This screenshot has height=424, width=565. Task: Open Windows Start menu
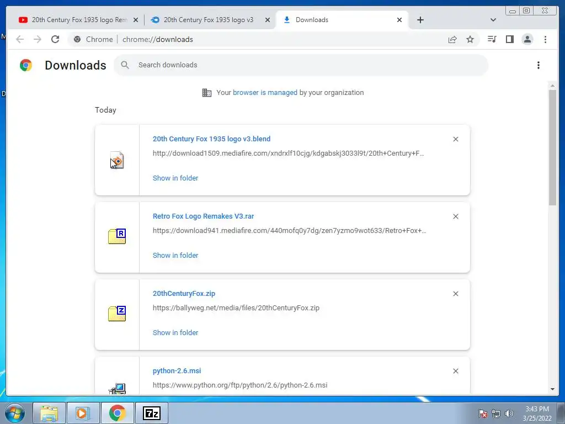14,413
